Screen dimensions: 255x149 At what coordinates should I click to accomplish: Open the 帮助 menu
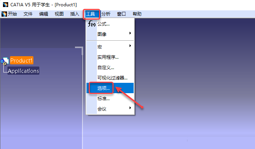[x=137, y=14]
